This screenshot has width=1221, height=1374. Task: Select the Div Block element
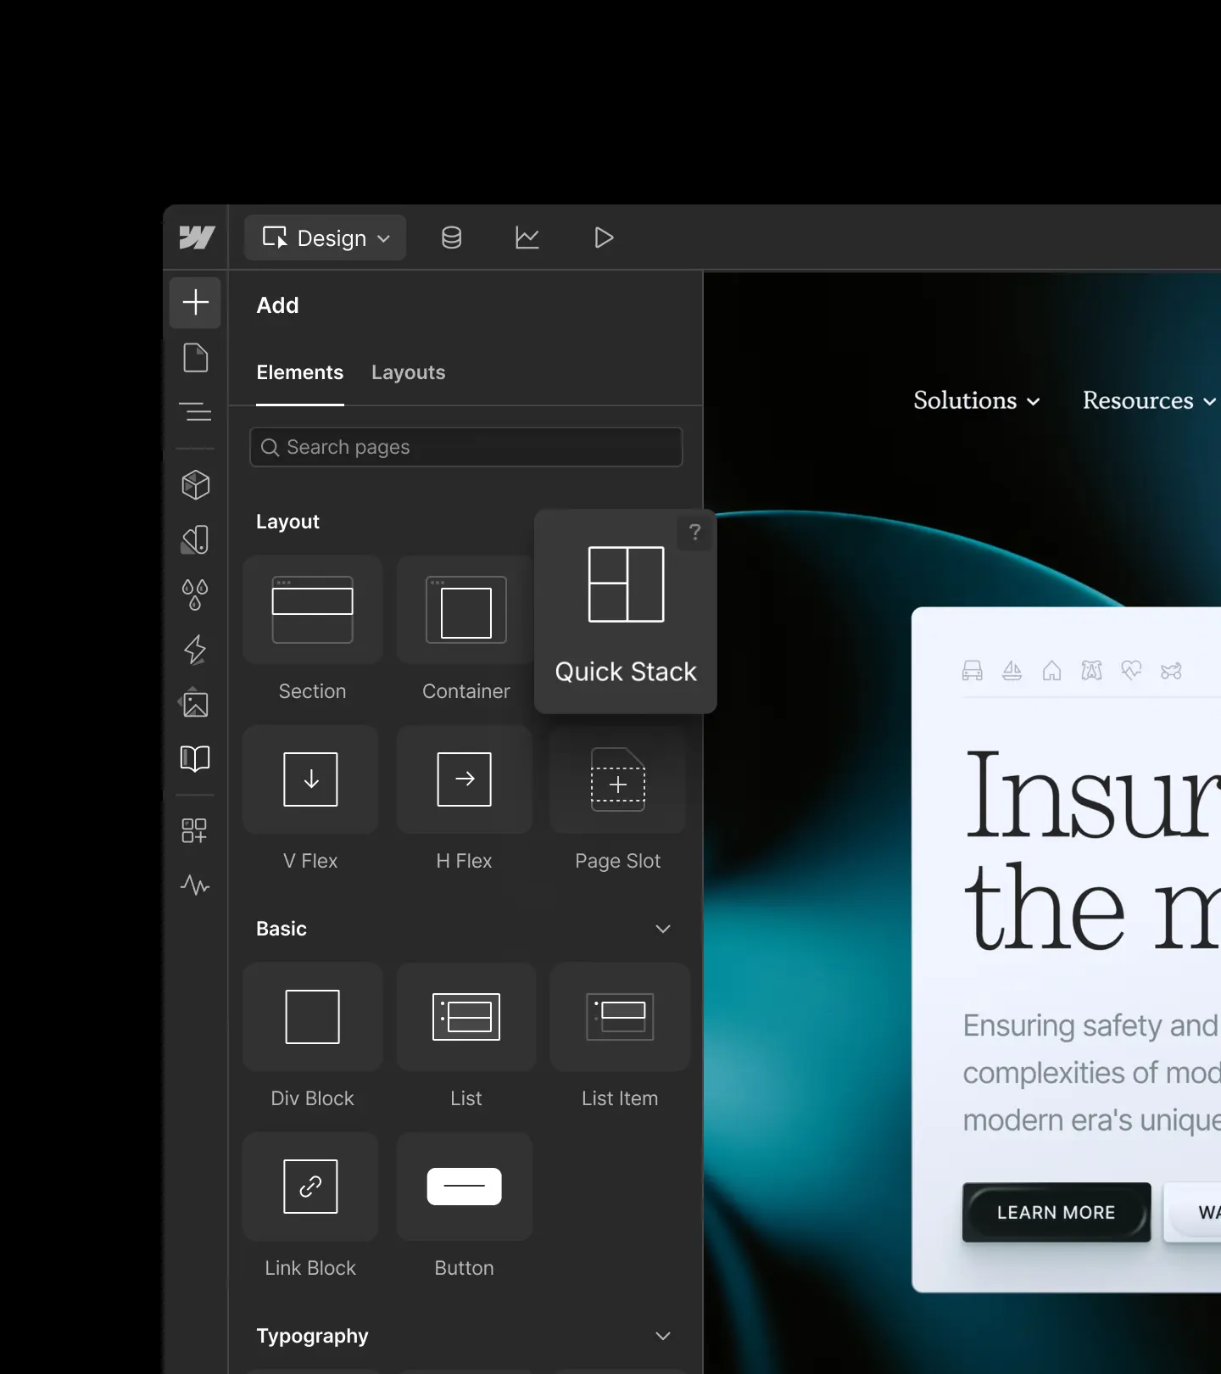pyautogui.click(x=312, y=1017)
